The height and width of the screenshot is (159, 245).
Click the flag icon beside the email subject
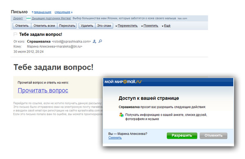pyautogui.click(x=16, y=34)
